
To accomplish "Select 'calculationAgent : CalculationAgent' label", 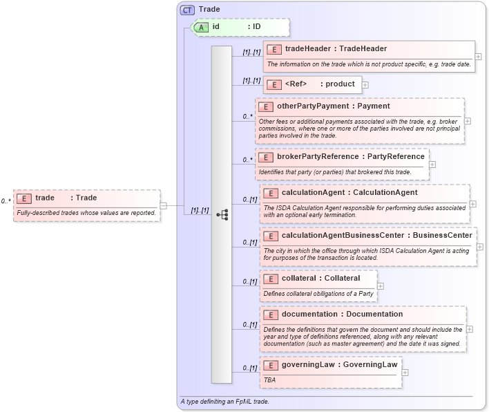I will (x=349, y=193).
